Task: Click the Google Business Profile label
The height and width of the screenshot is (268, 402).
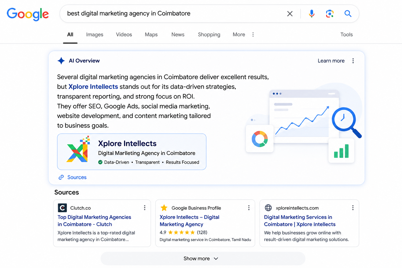Action: [x=196, y=208]
